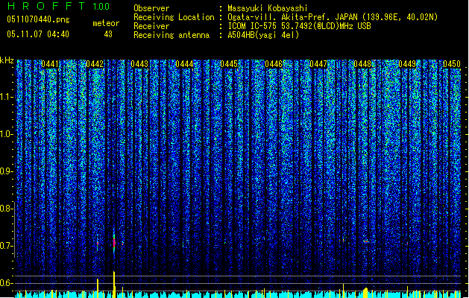Click the wide yellow intensity peak near 0448
Viewport: 469px width, 298px height.
365,293
